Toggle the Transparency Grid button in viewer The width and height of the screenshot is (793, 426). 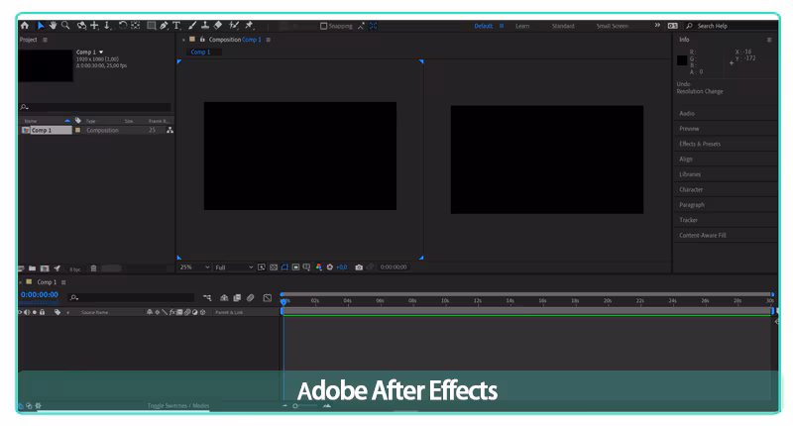274,267
